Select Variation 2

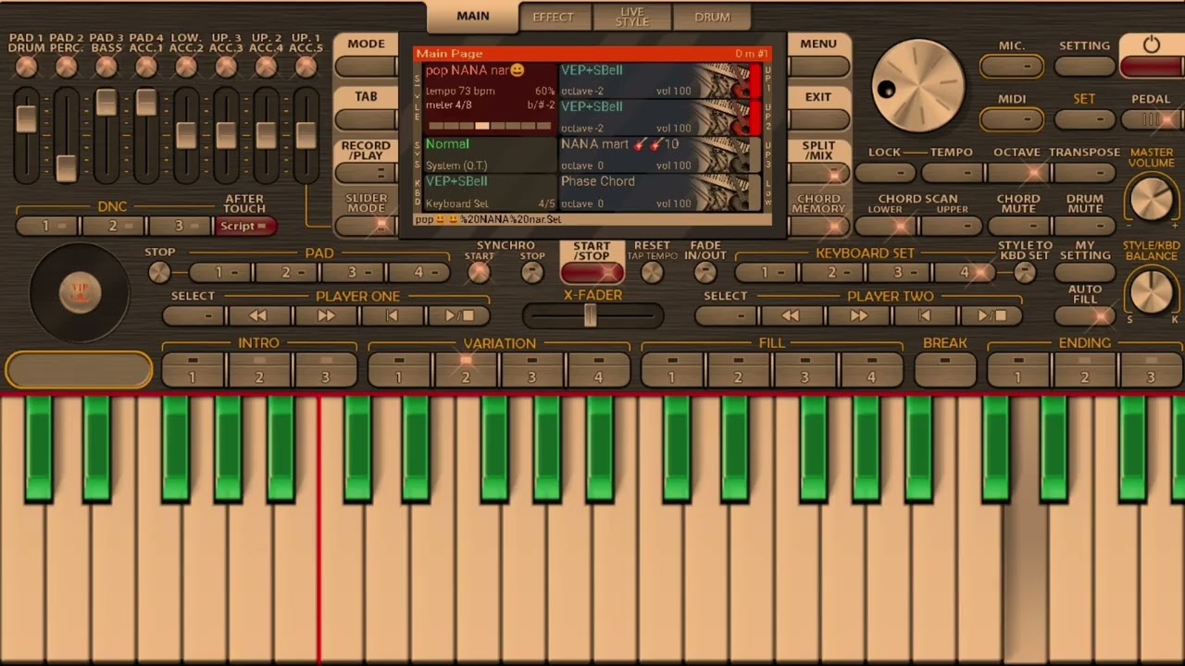(465, 370)
